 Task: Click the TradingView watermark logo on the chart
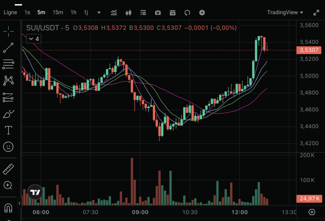[35, 192]
